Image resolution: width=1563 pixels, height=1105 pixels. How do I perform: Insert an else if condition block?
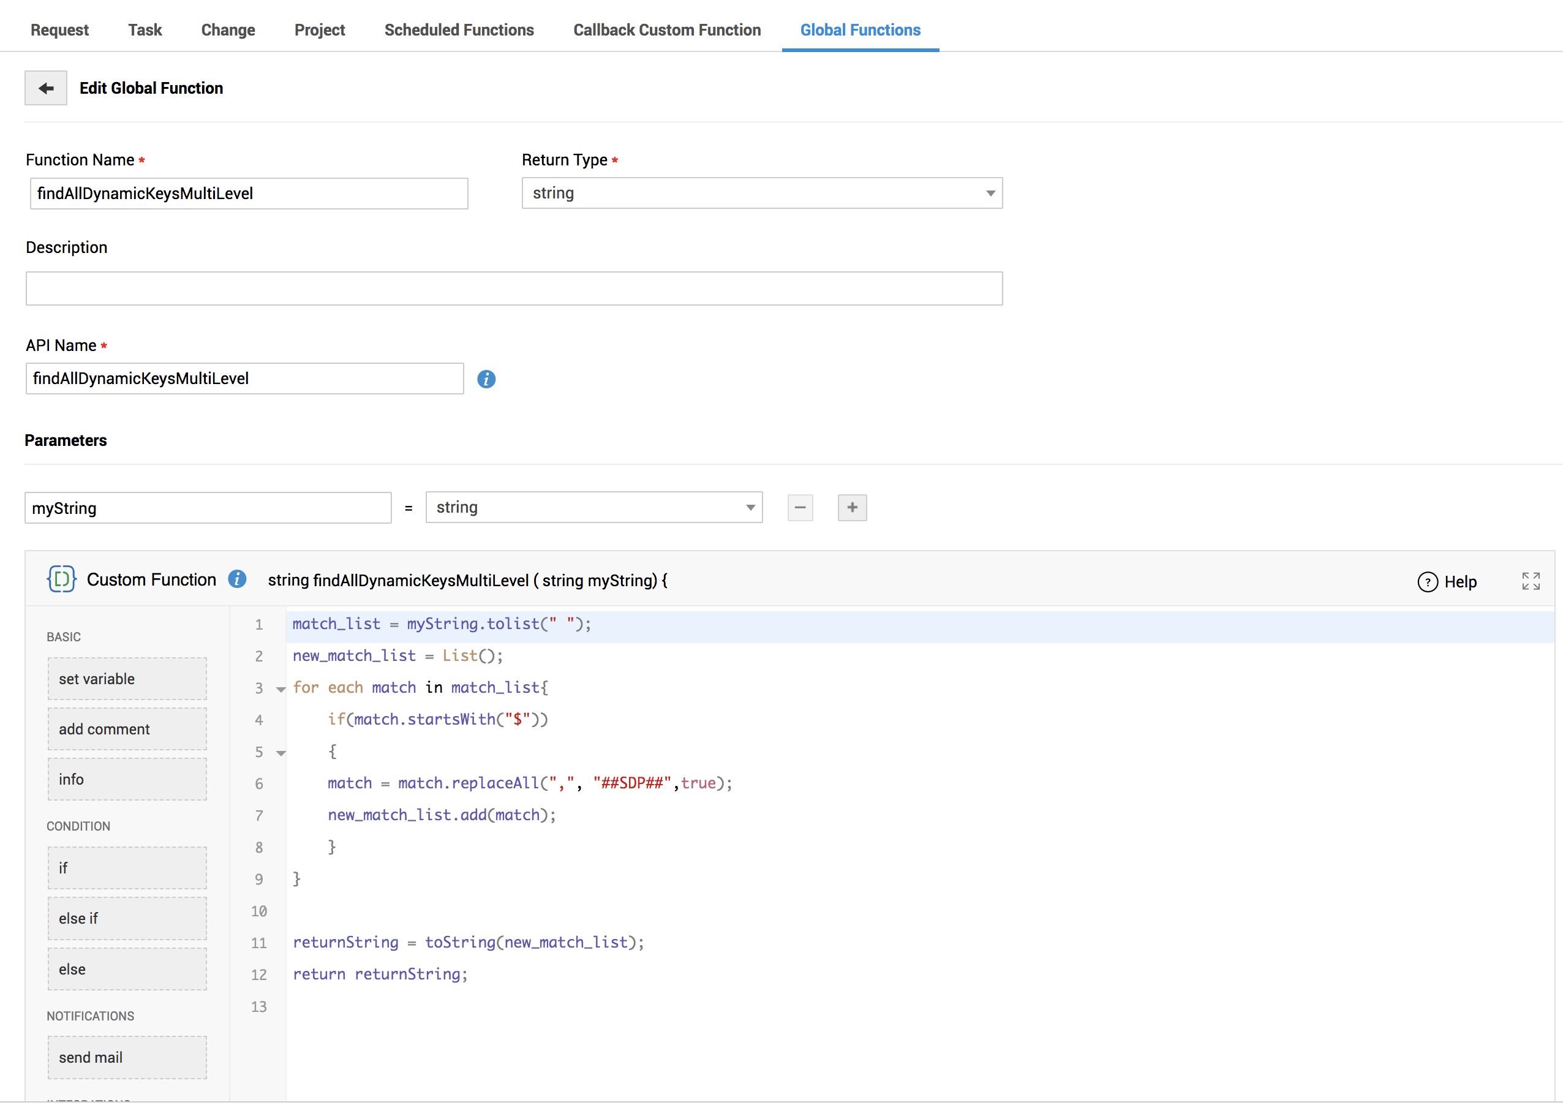coord(127,918)
